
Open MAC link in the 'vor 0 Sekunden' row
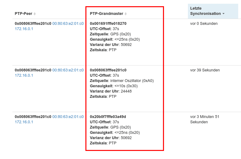pyautogui.click(x=68, y=24)
